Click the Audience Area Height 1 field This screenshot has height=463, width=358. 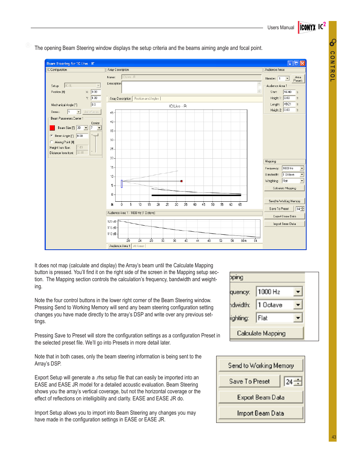pos(289,98)
